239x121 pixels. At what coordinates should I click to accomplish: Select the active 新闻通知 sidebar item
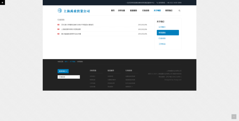tap(168, 32)
